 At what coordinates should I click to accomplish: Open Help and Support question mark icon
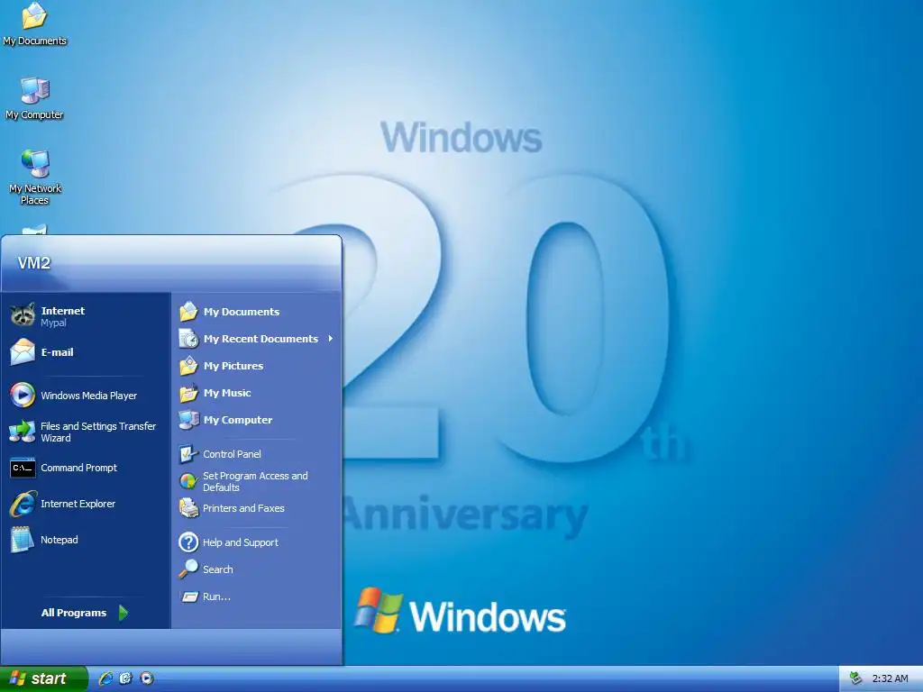pyautogui.click(x=188, y=542)
